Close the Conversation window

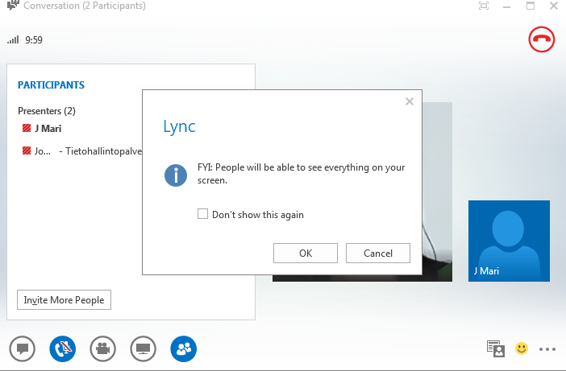[554, 6]
